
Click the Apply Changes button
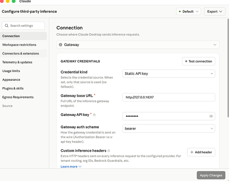tap(211, 175)
